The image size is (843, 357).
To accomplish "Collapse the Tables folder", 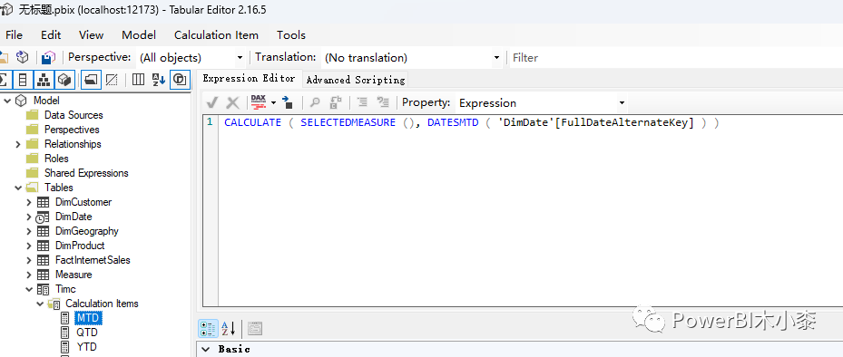I will click(18, 188).
